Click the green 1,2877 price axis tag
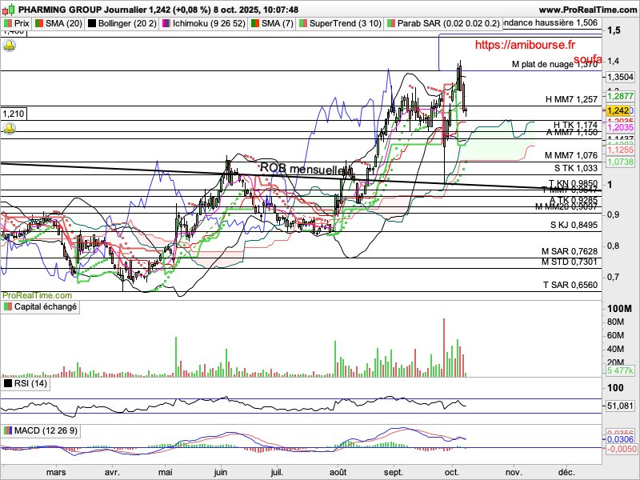640x480 pixels. point(621,96)
